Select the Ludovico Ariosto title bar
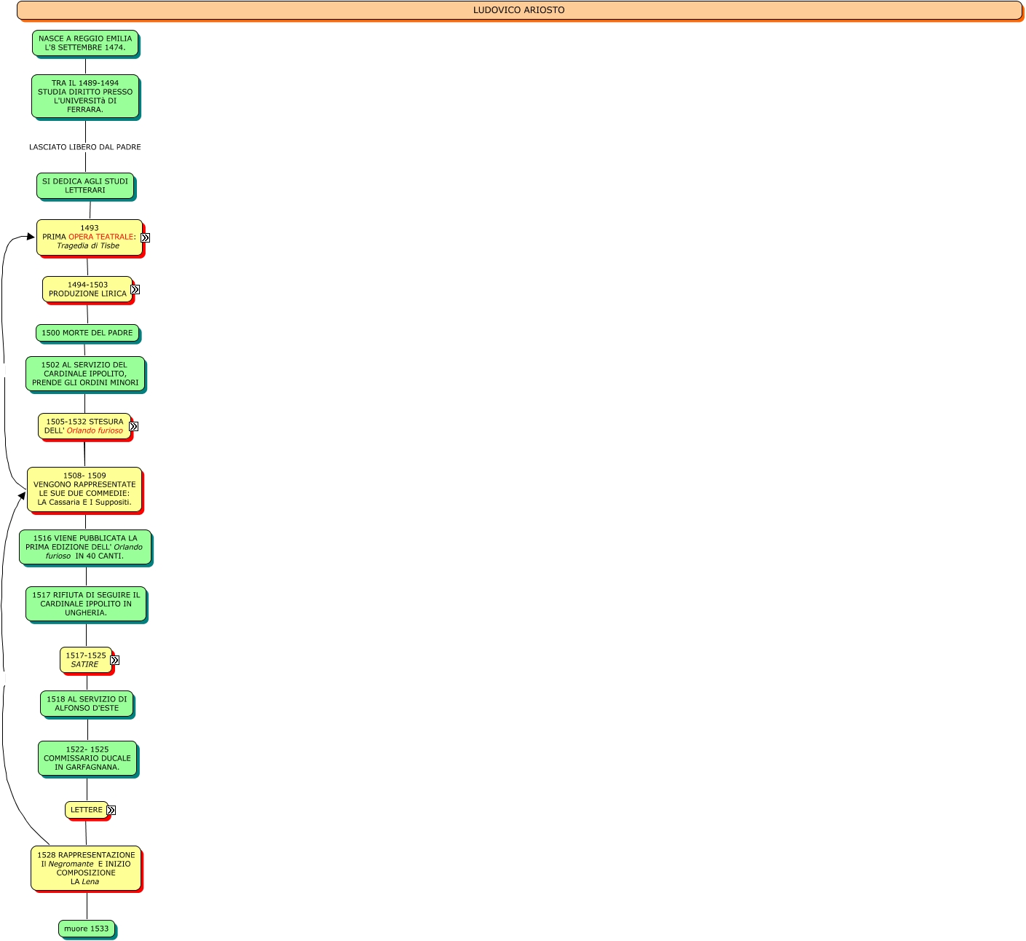 pyautogui.click(x=518, y=10)
